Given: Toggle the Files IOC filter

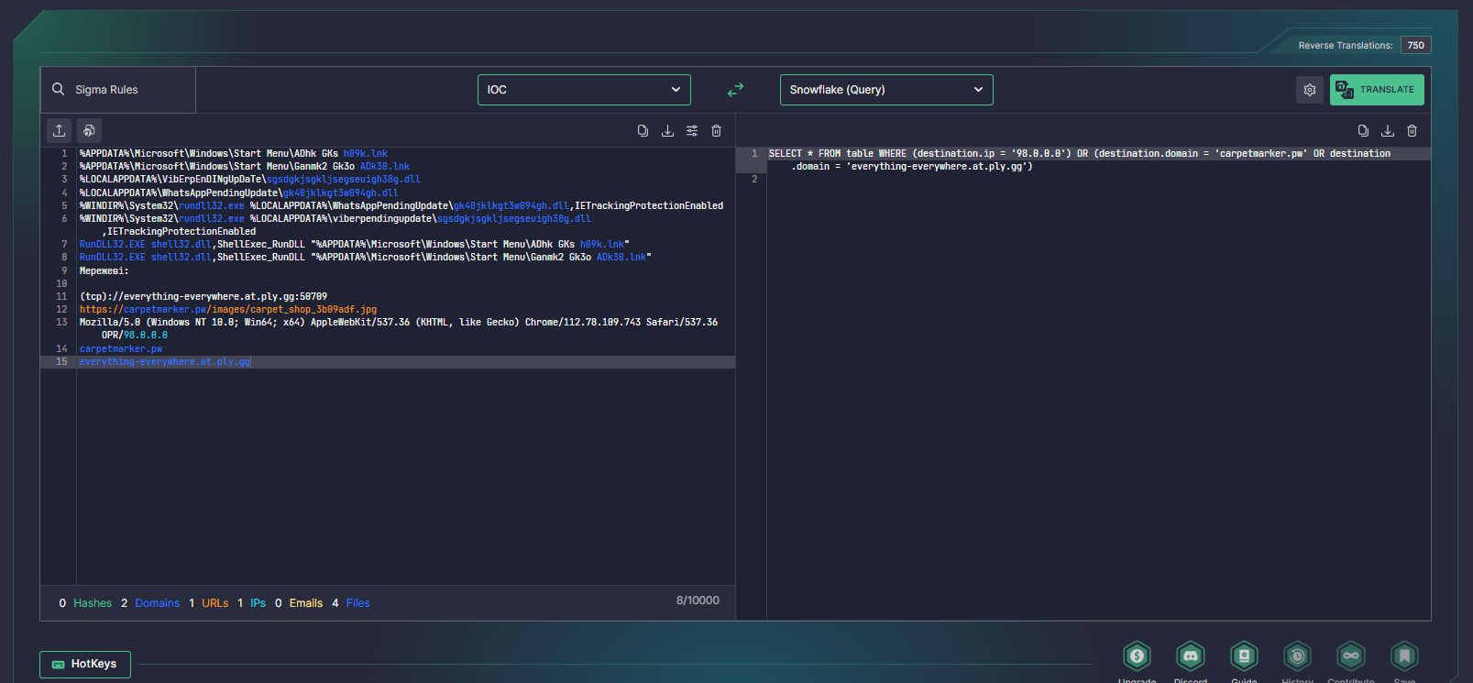Looking at the screenshot, I should click(x=357, y=603).
